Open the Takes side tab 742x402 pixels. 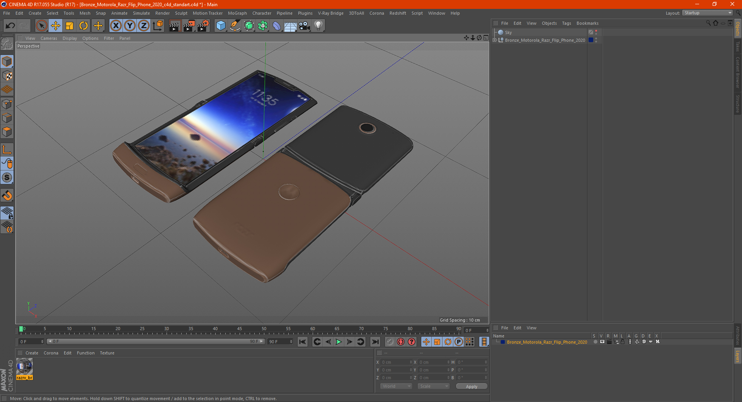(x=737, y=46)
